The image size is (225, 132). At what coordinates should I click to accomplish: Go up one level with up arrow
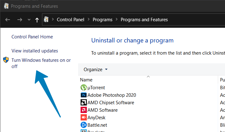(37, 20)
